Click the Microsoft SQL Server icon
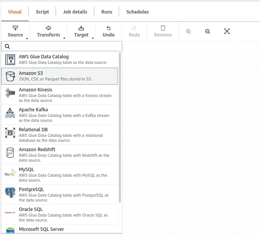Screen dimensions: 260x235 [x=10, y=230]
